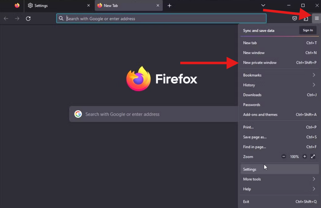The width and height of the screenshot is (321, 208).
Task: Expand the Help submenu
Action: point(280,189)
